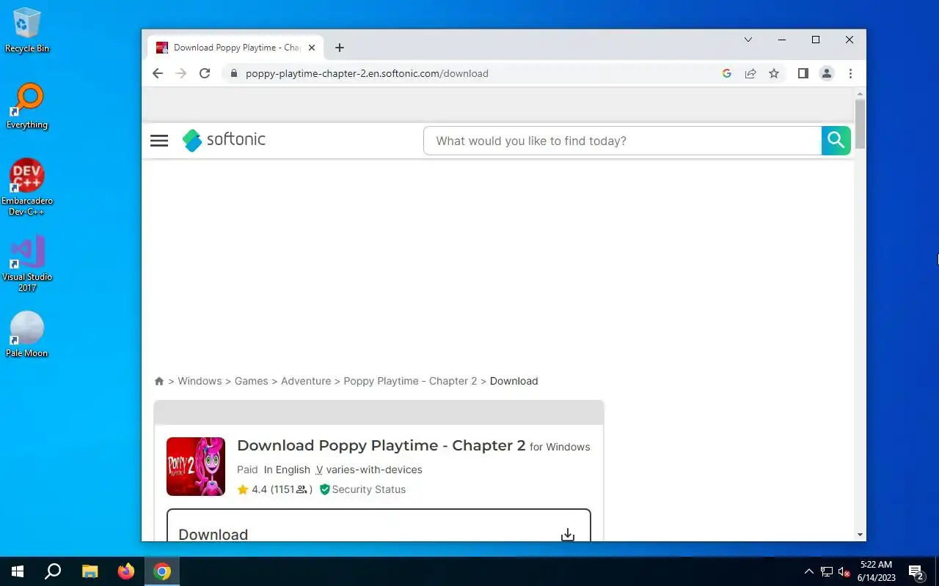The height and width of the screenshot is (586, 939).
Task: Open the Chrome side panel
Action: pos(803,73)
